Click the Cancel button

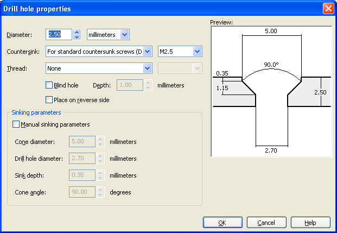(266, 223)
